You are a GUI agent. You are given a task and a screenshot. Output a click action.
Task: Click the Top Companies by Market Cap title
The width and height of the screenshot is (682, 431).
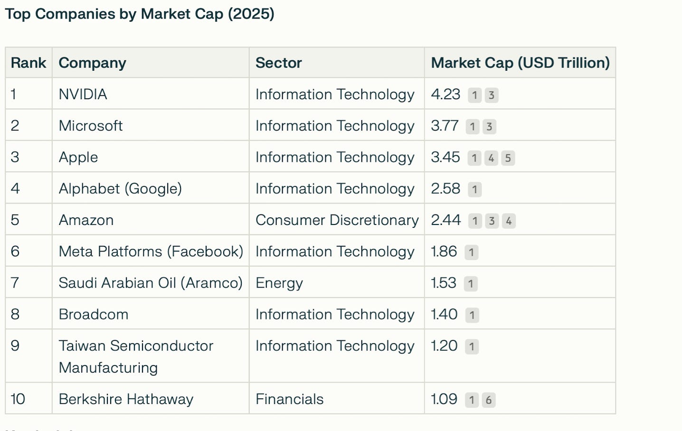[140, 14]
